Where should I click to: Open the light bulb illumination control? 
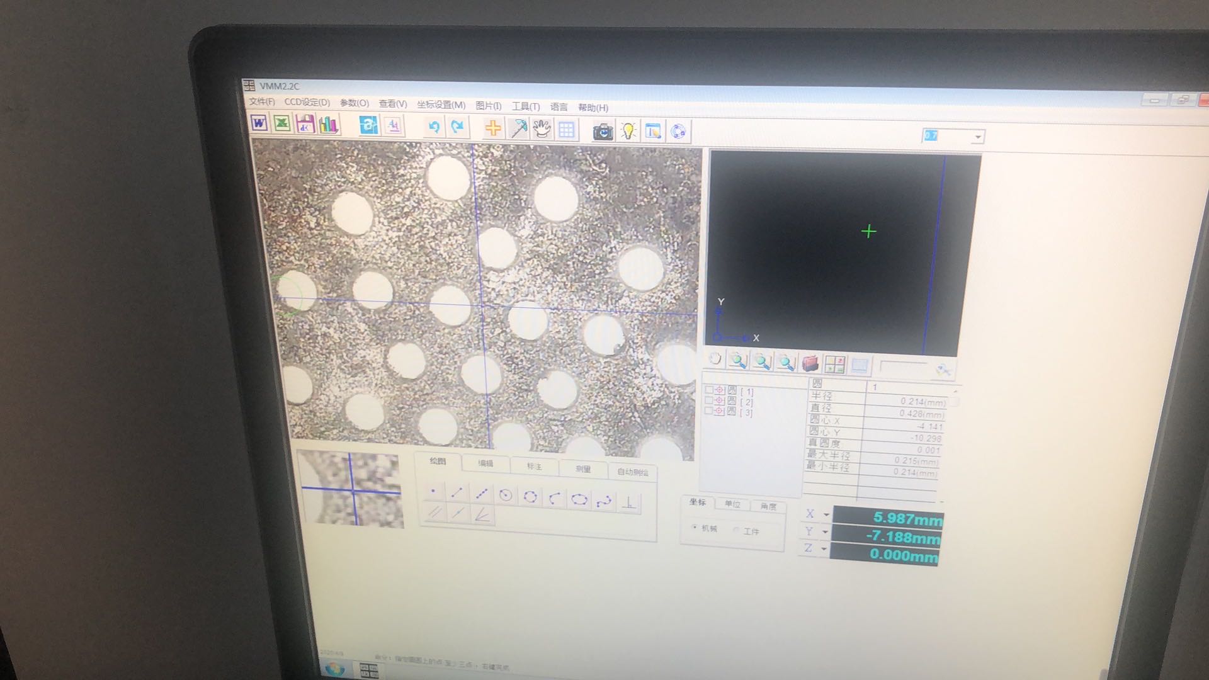628,131
